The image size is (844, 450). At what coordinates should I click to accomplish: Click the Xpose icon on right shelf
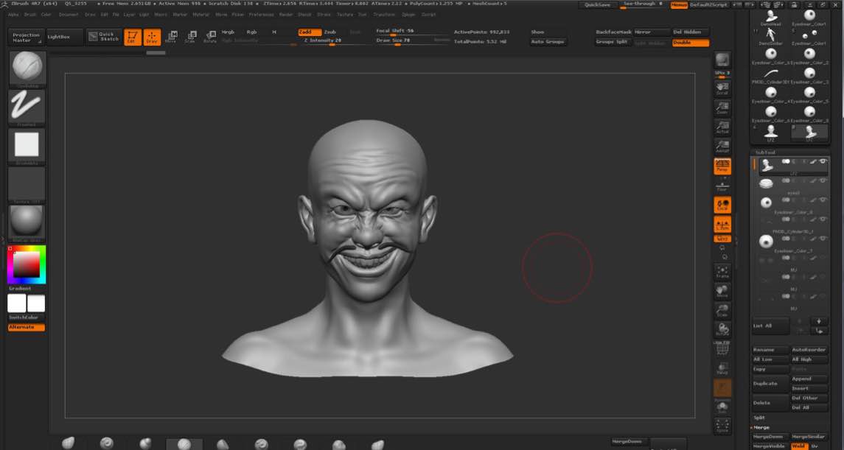(722, 426)
